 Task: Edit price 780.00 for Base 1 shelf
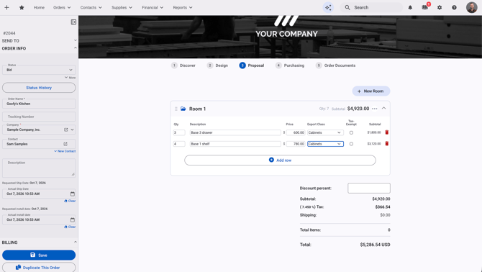click(x=296, y=144)
